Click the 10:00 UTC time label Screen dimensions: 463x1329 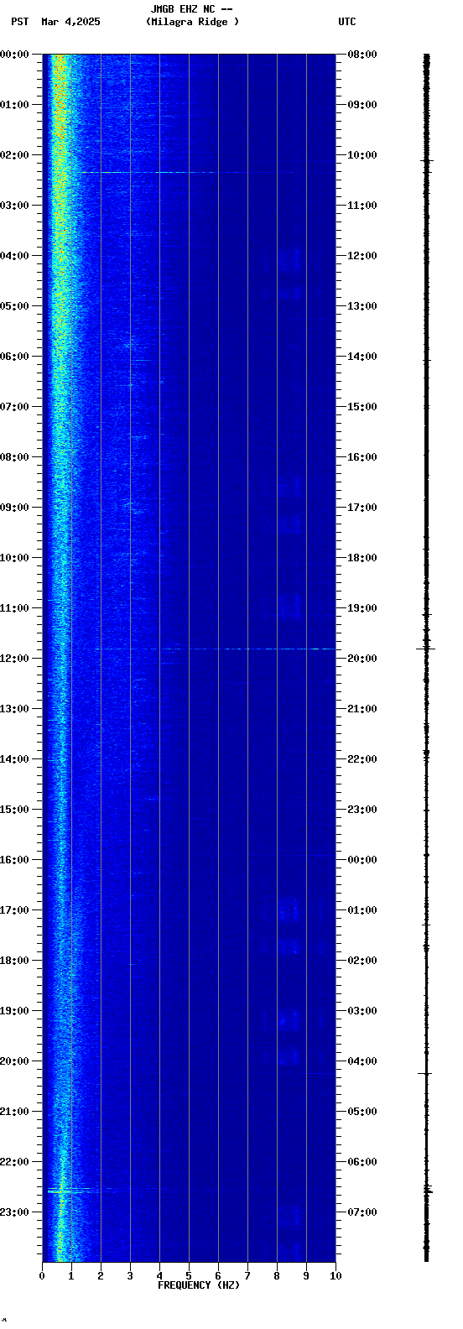pos(362,155)
